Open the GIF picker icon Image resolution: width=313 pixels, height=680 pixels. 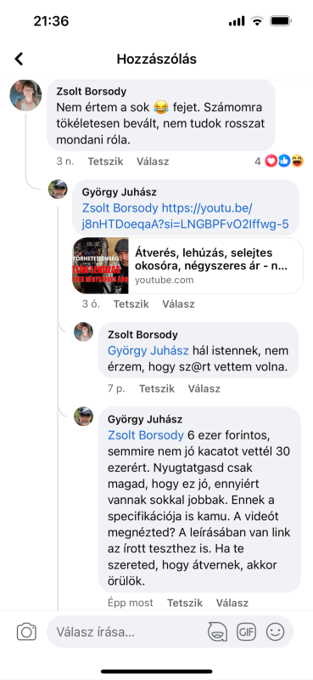click(x=246, y=632)
